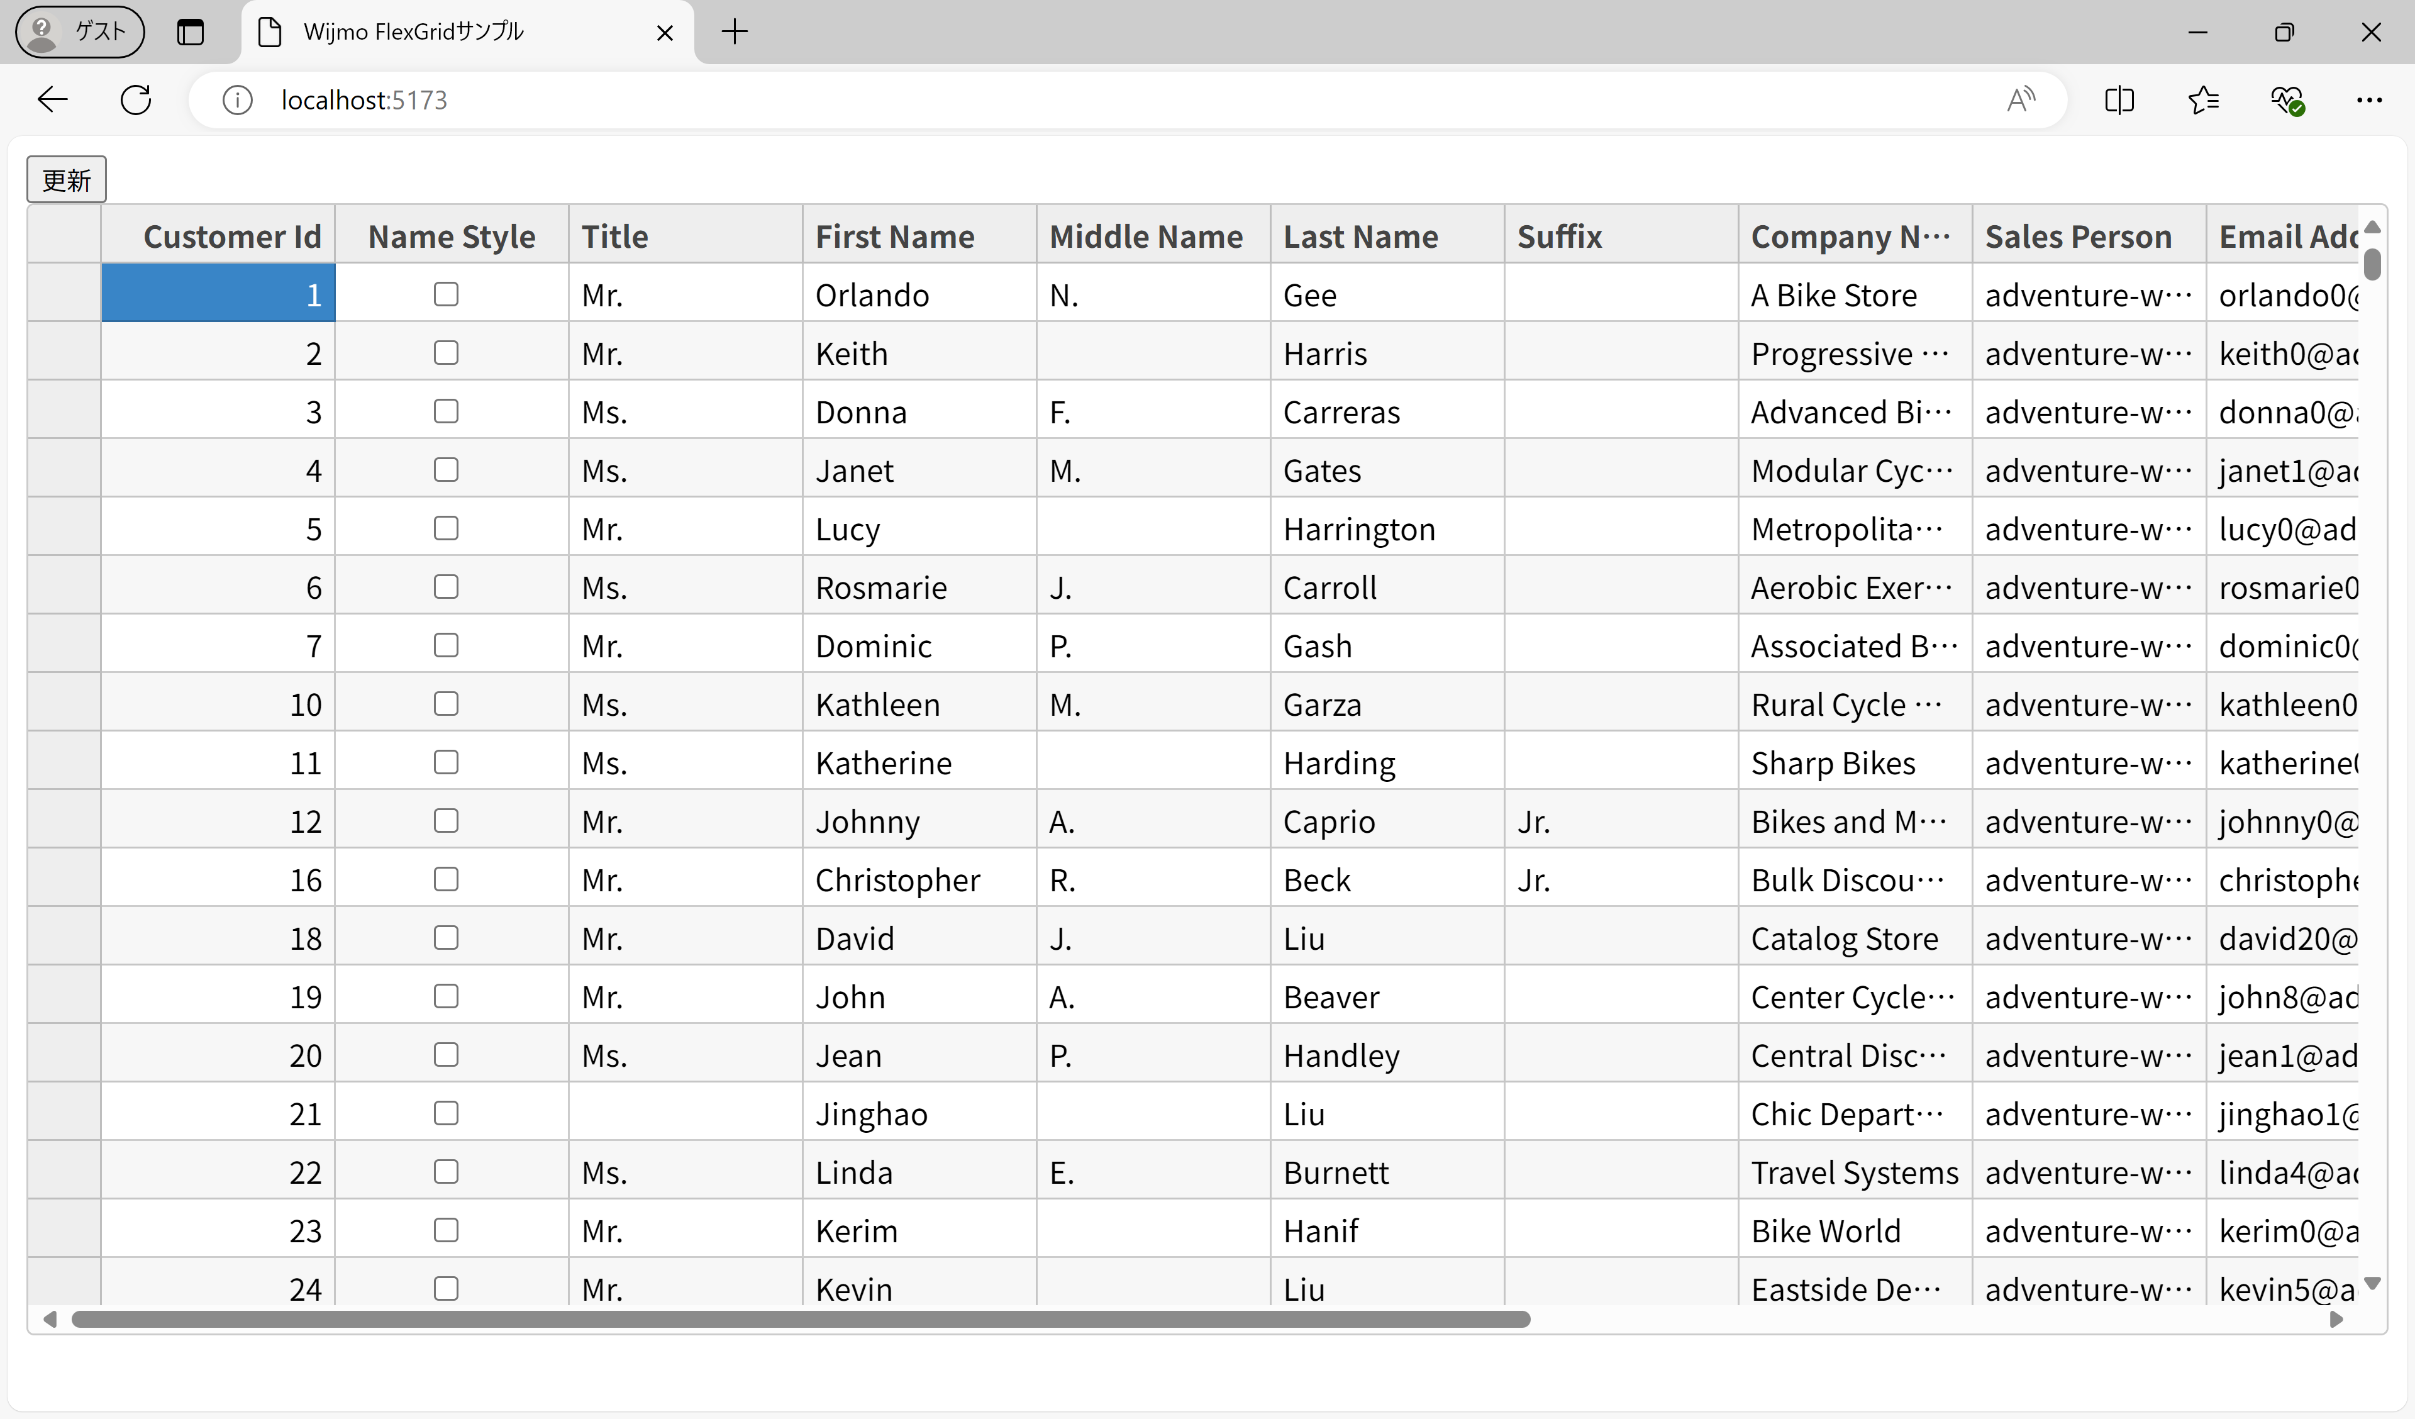
Task: Toggle Name Style checkbox for Orlando
Action: (446, 293)
